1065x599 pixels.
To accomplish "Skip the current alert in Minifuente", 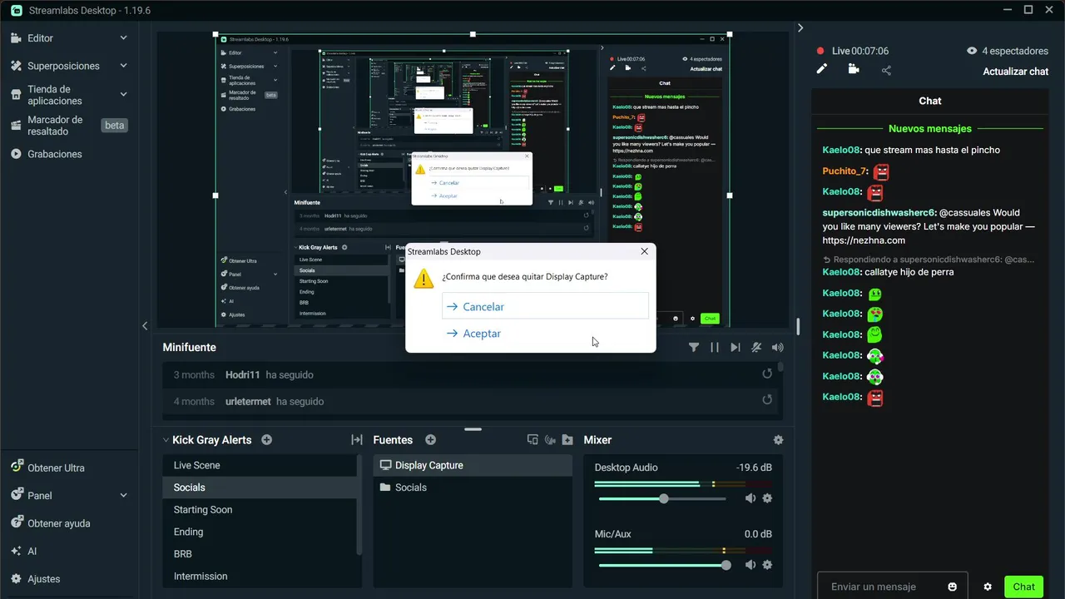I will tap(736, 348).
